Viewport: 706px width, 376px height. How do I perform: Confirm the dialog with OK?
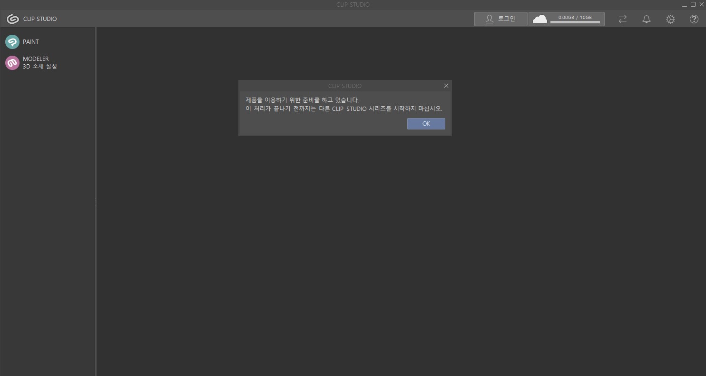tap(426, 124)
